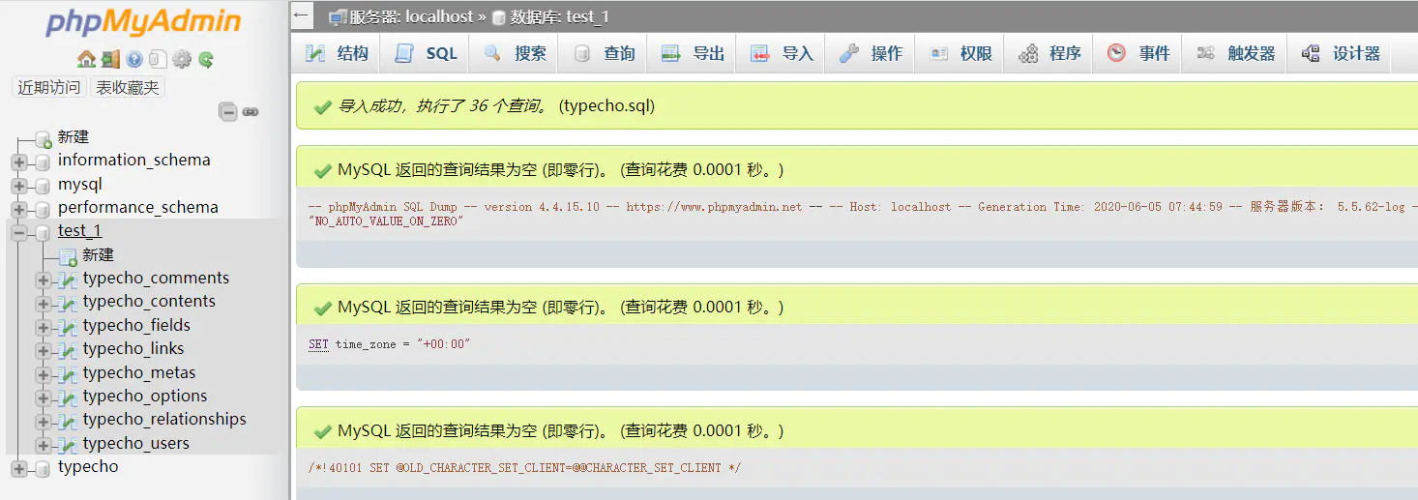The height and width of the screenshot is (500, 1418).
Task: Collapse the test_1 database node
Action: point(19,232)
